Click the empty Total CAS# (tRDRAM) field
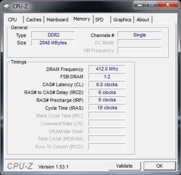 click(x=107, y=139)
